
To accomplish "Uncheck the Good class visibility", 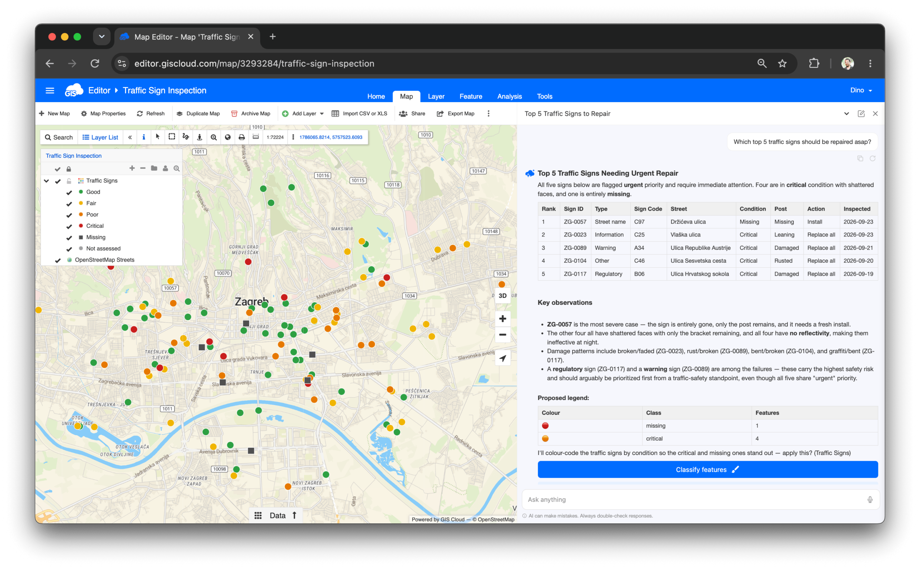I will [69, 192].
